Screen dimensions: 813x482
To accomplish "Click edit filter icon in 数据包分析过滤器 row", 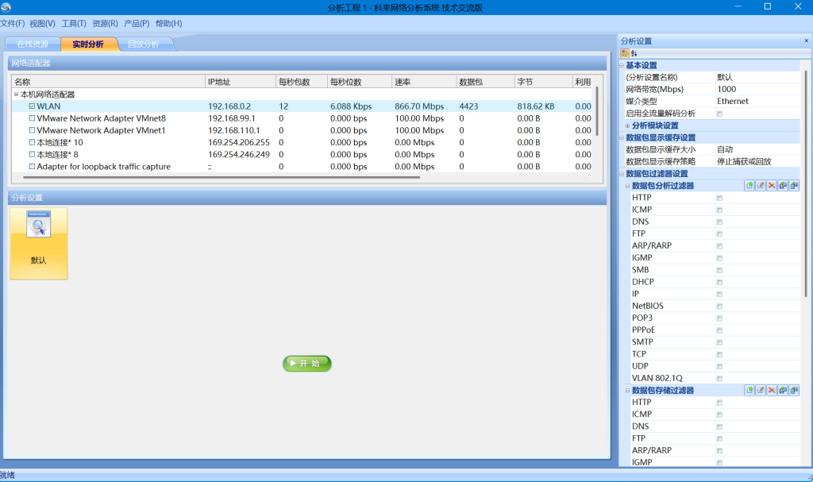I will (761, 186).
